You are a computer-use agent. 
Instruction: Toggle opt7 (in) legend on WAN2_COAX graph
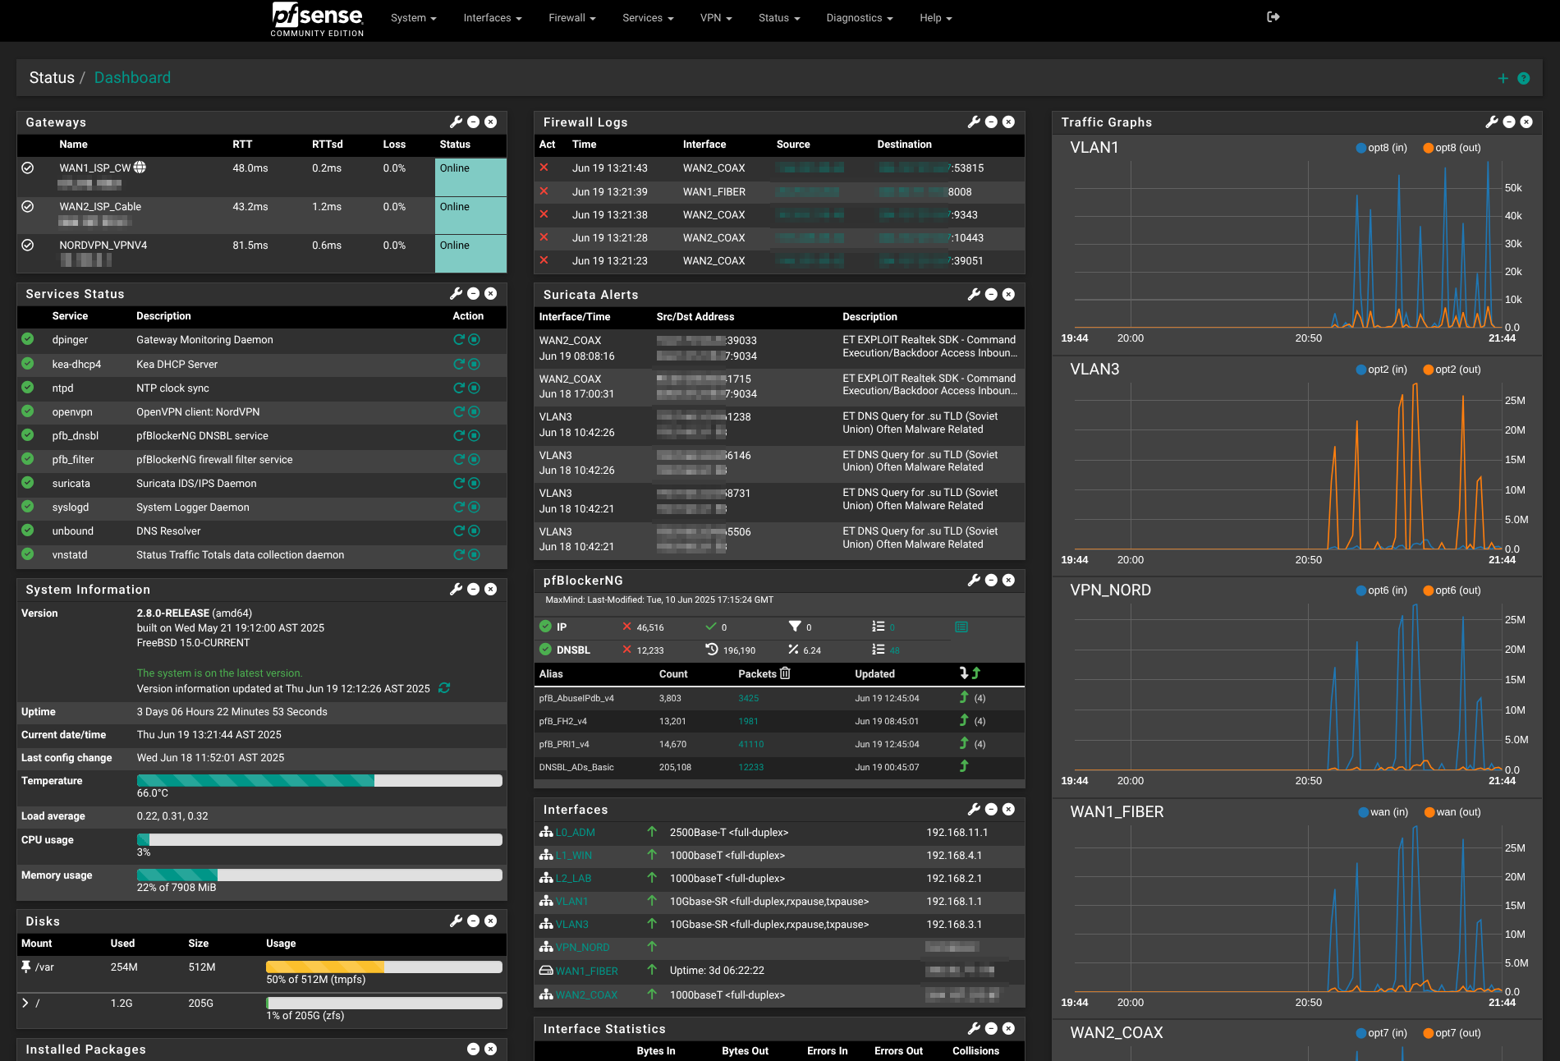click(1381, 1033)
